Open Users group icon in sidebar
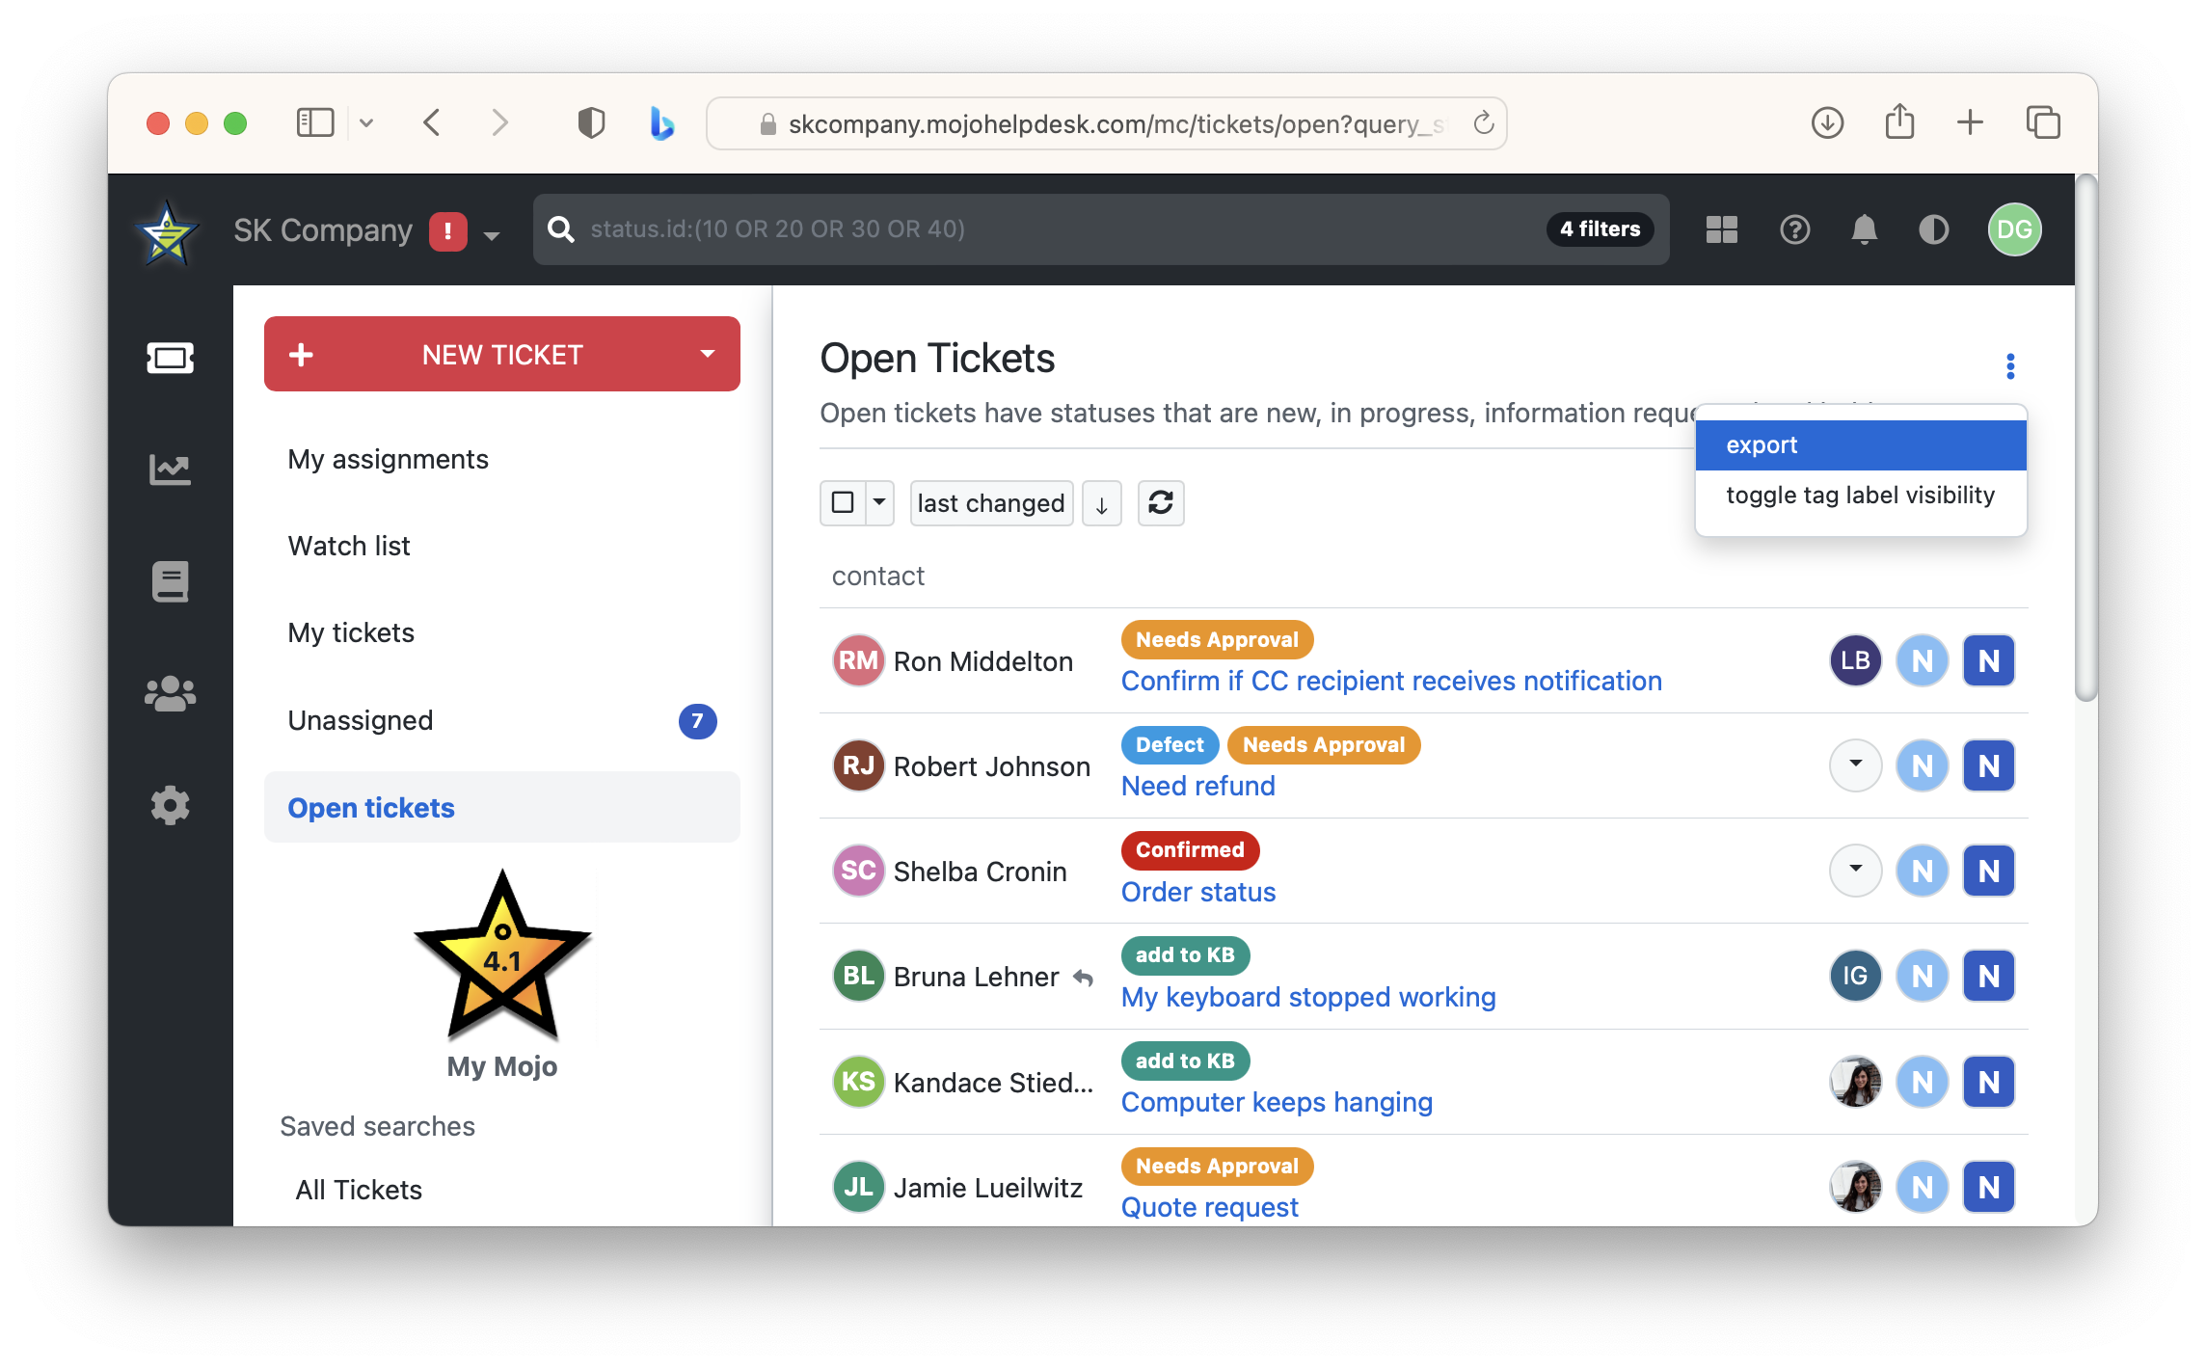Image resolution: width=2206 pixels, height=1369 pixels. point(170,693)
